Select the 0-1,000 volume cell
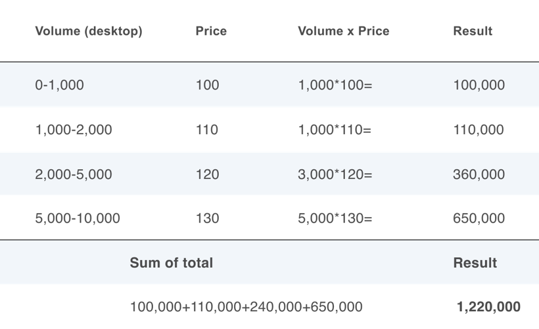The width and height of the screenshot is (539, 329). (x=59, y=85)
